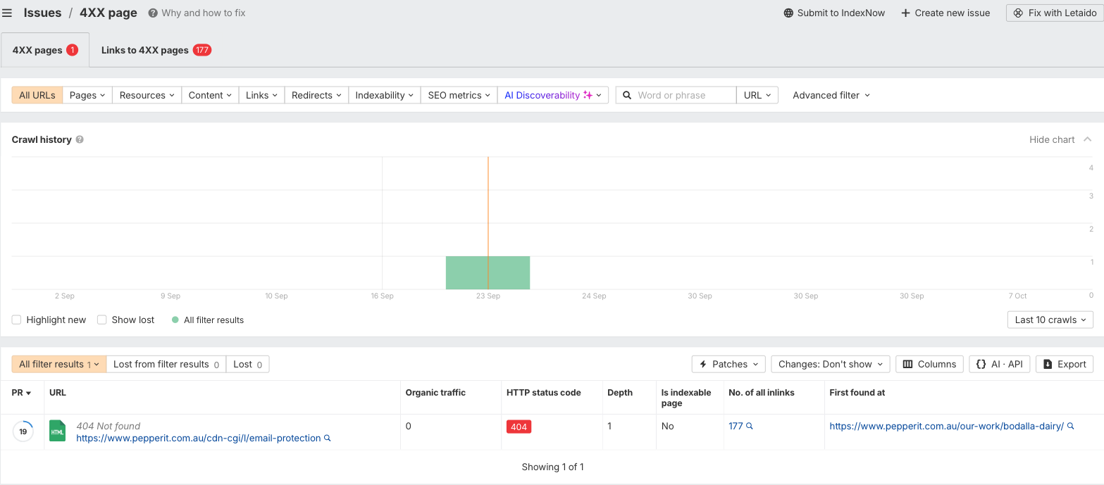Select the All filter results tab
The height and width of the screenshot is (485, 1104).
(59, 364)
